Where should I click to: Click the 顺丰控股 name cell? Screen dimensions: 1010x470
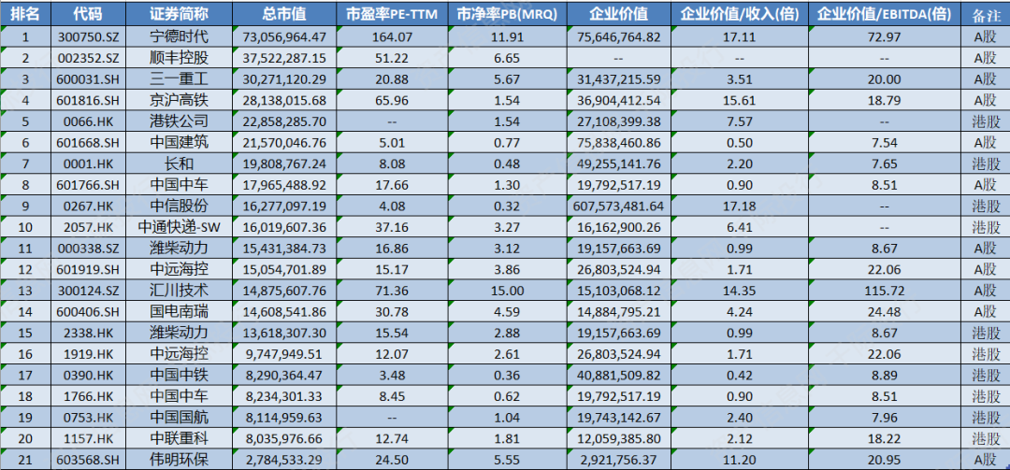(x=179, y=58)
